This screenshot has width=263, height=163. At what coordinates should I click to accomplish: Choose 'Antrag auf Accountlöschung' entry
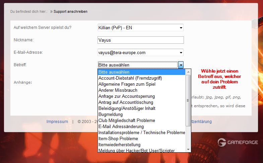tap(141, 102)
